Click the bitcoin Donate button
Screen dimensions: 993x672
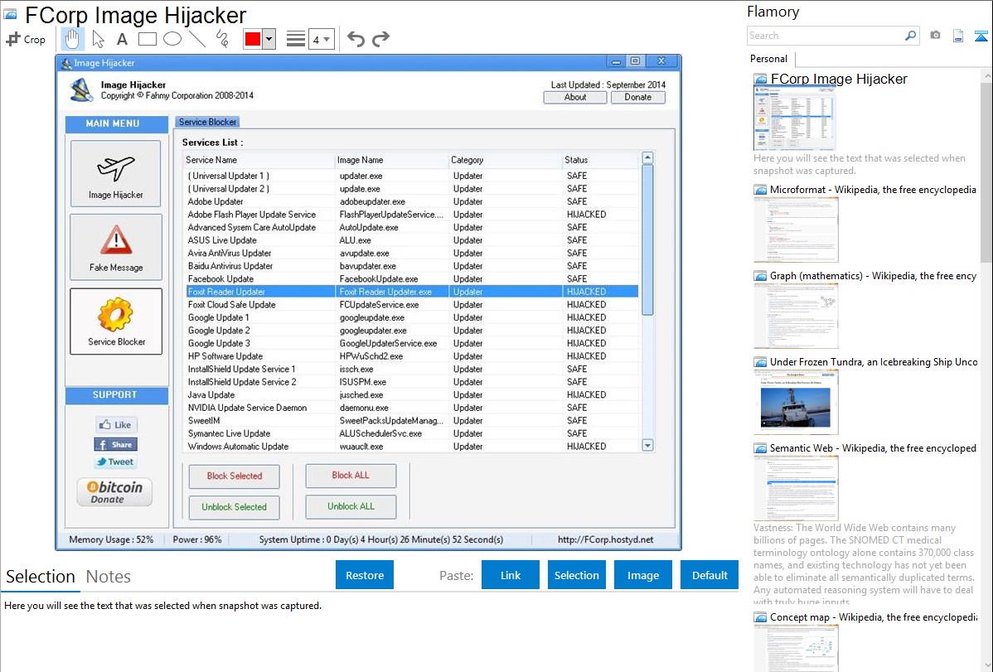point(114,492)
